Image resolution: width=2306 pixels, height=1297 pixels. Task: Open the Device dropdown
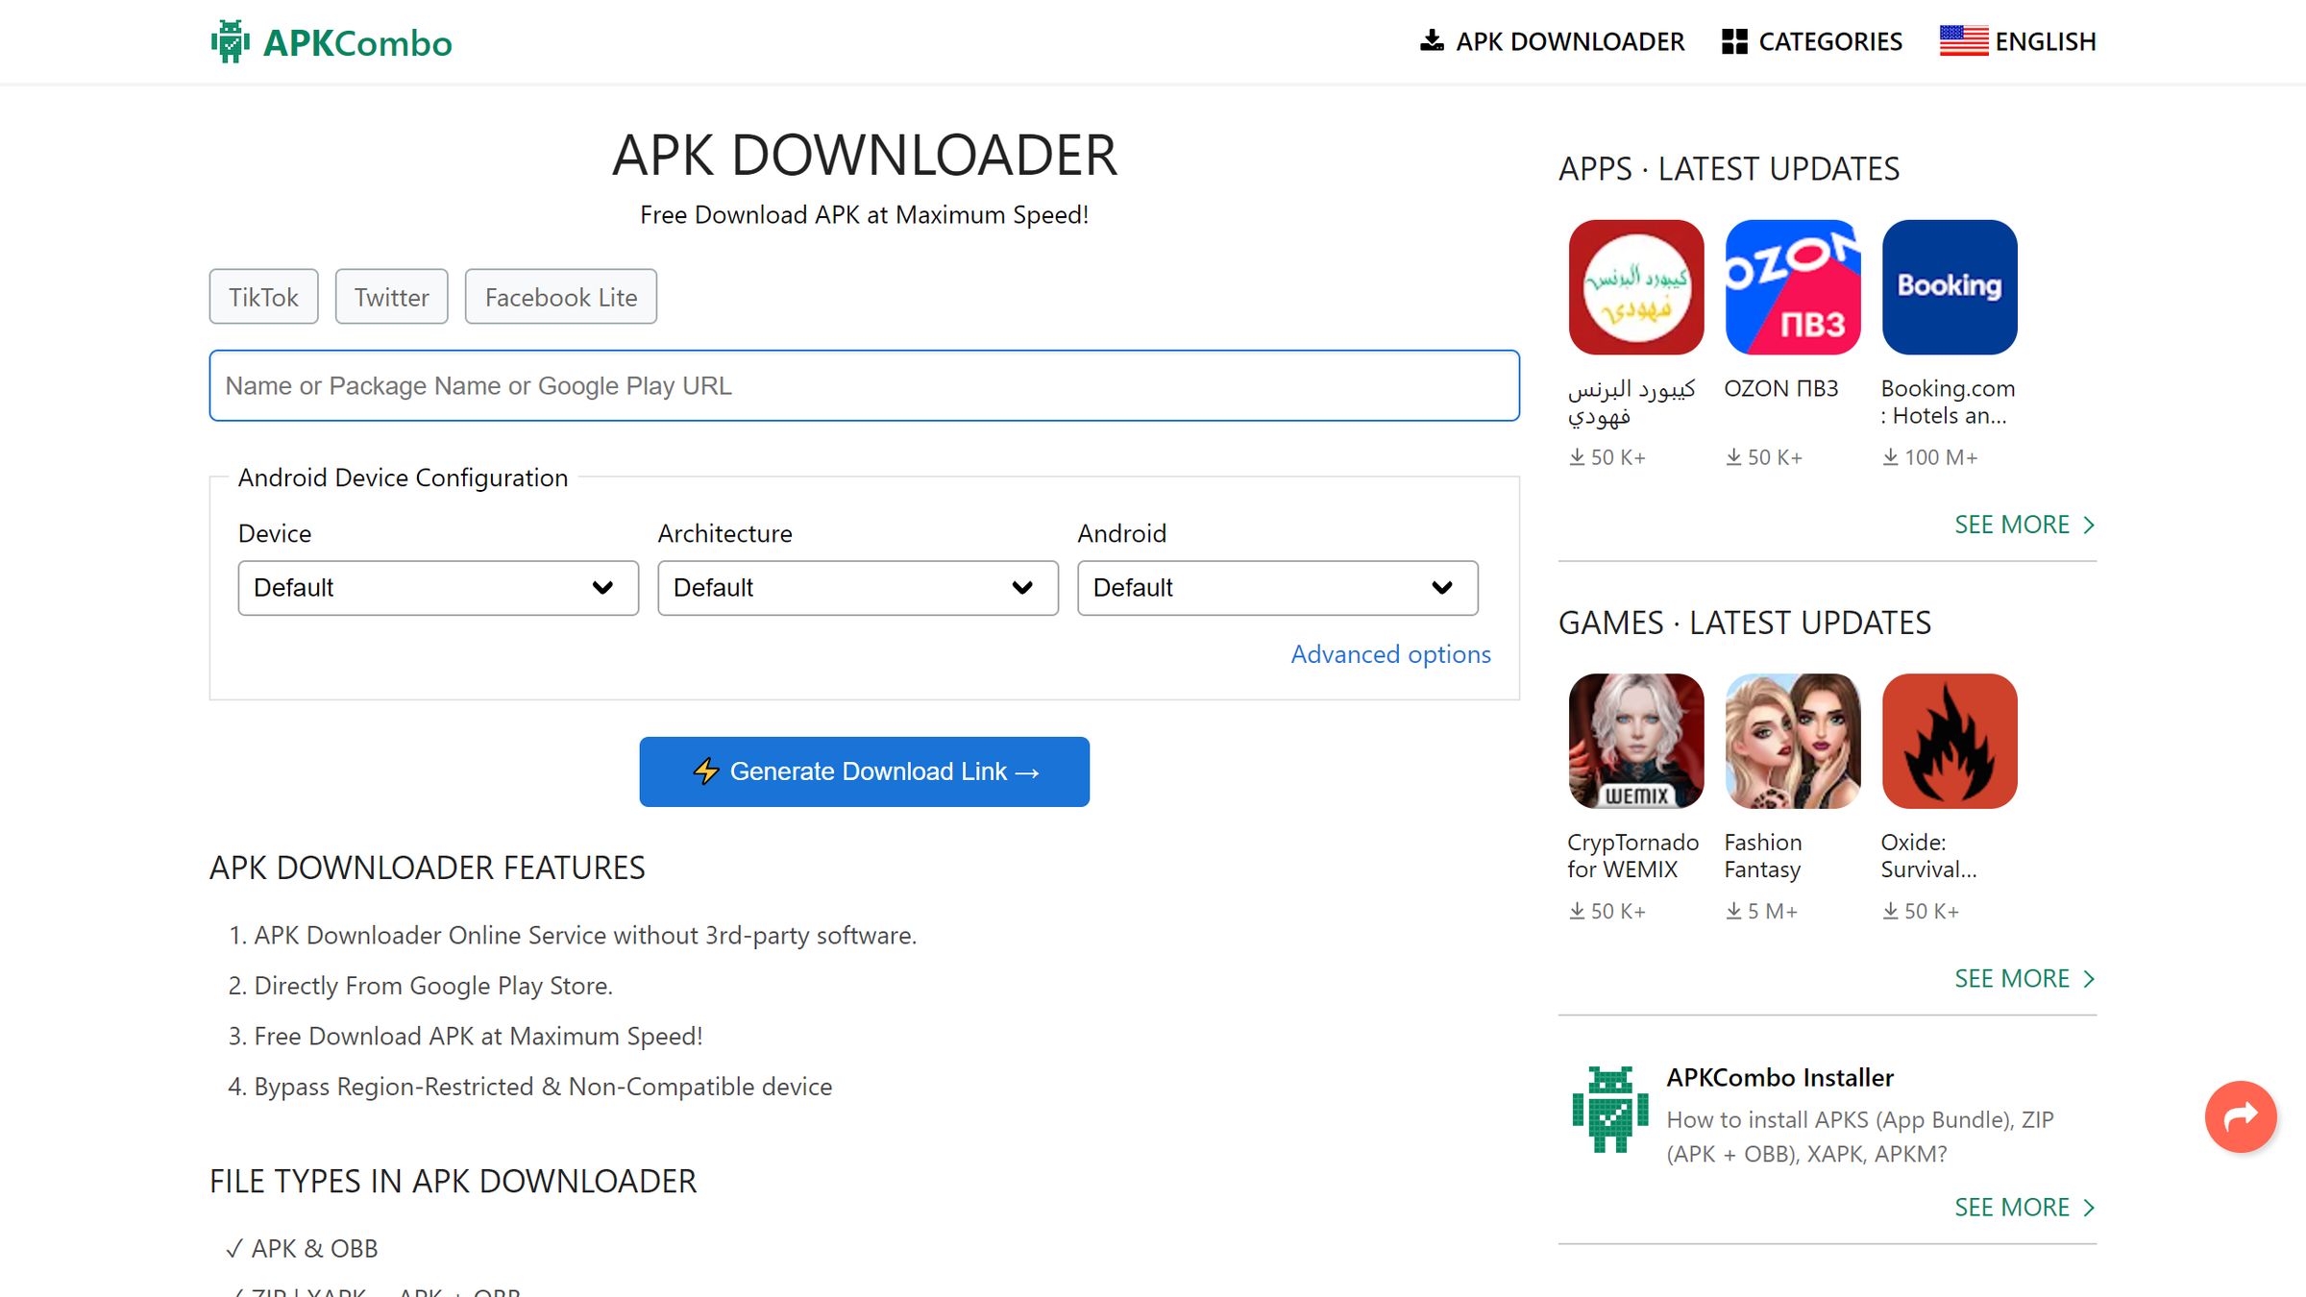[x=438, y=588]
